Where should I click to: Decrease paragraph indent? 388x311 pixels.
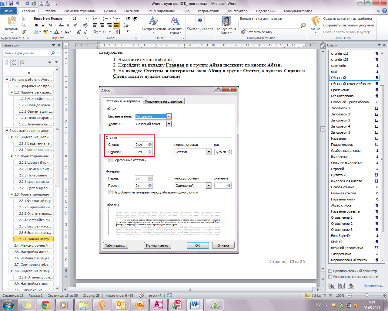127,19
